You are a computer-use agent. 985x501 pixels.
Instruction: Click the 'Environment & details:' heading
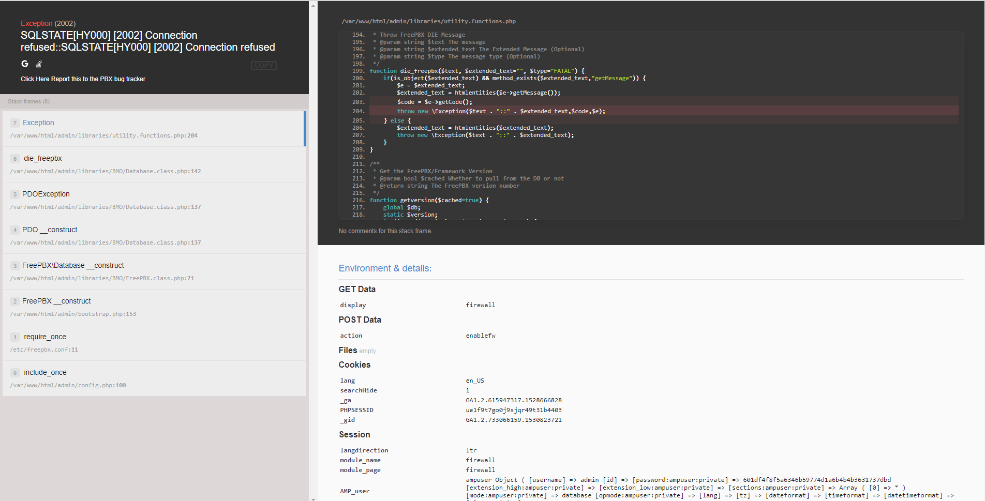tap(385, 268)
